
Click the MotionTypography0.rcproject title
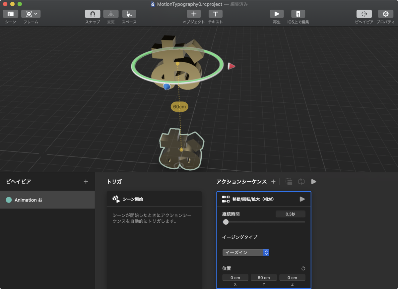pyautogui.click(x=190, y=4)
